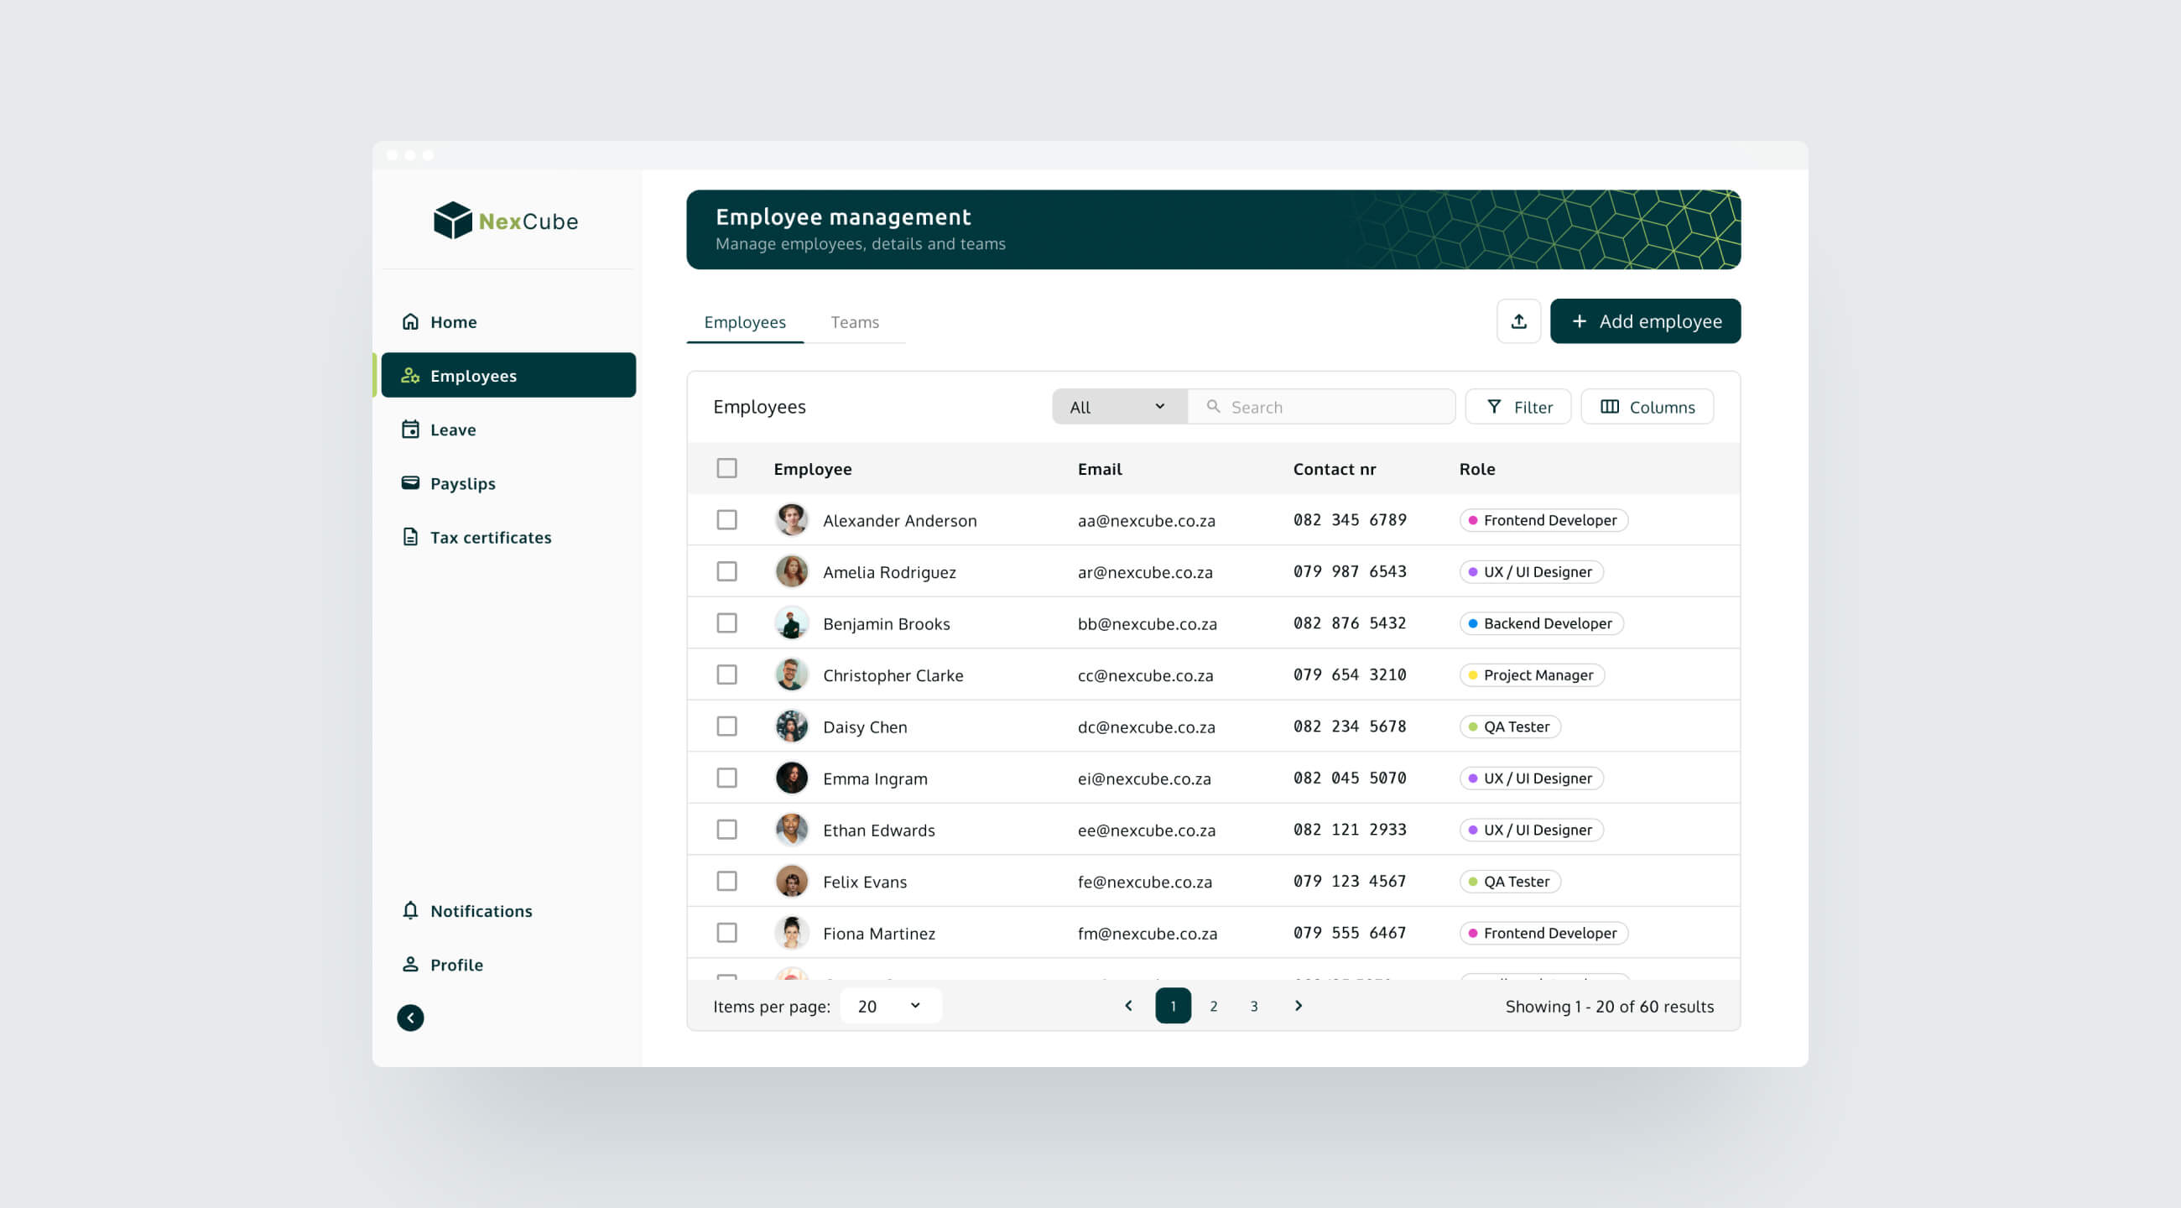Image resolution: width=2181 pixels, height=1208 pixels.
Task: Expand the All filter dropdown
Action: (1118, 406)
